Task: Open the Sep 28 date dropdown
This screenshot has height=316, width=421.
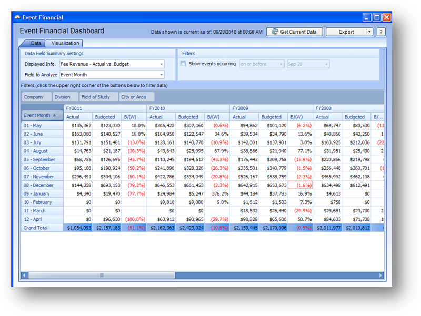Action: [308, 64]
